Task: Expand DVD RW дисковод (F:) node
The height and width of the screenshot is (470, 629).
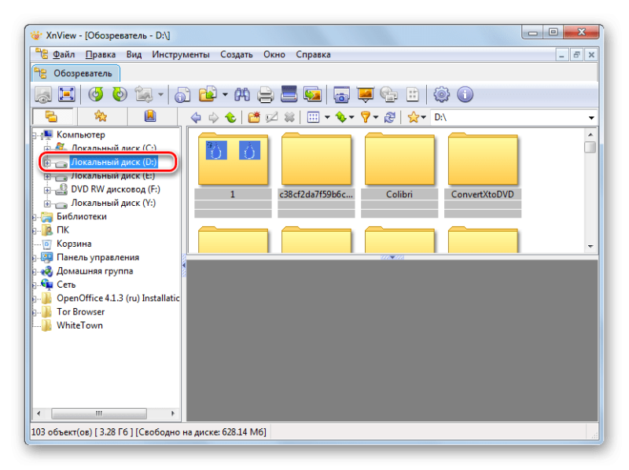Action: [x=47, y=190]
